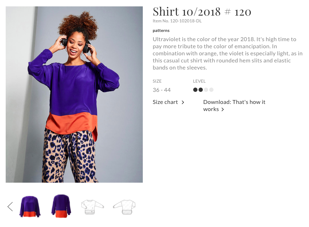309x227 pixels.
Task: Show the front technical line drawing thumbnail
Action: pyautogui.click(x=92, y=206)
